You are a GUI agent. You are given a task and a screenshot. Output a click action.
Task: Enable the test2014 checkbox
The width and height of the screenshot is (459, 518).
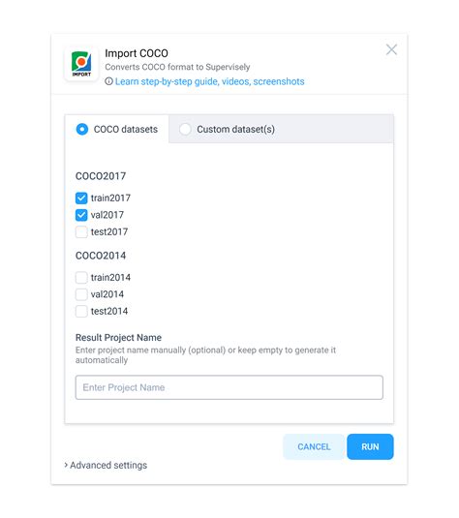point(81,311)
